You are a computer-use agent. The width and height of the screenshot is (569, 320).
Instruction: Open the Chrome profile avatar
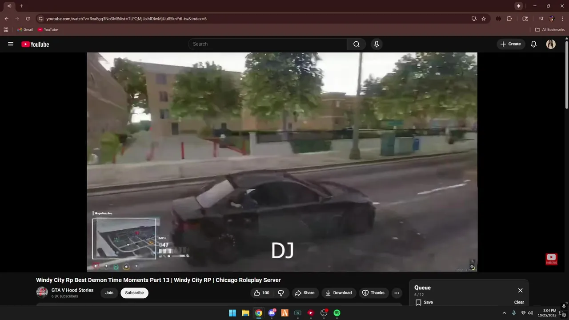click(x=552, y=19)
